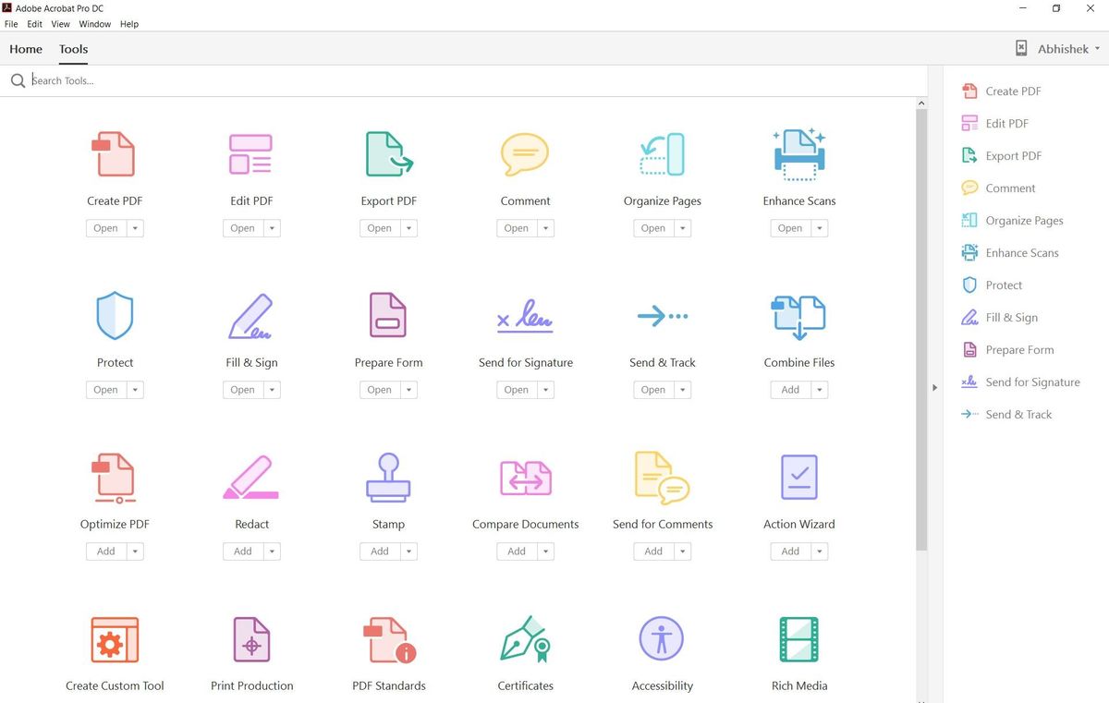Select the Stamp tool icon

pyautogui.click(x=388, y=477)
